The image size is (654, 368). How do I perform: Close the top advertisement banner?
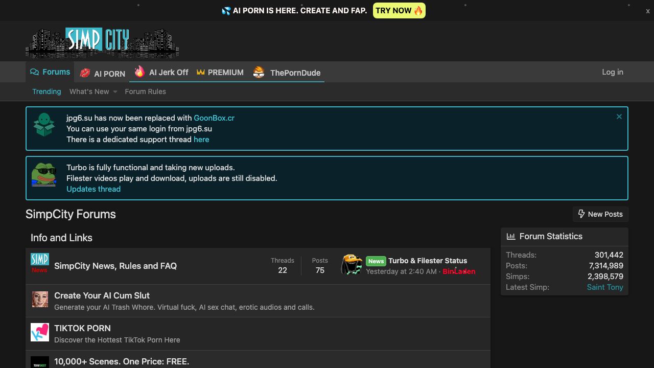tap(647, 11)
